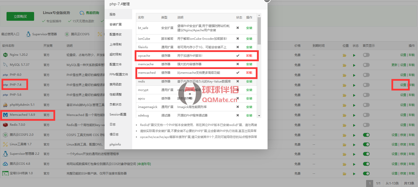Click the PHP-5.6 php icon
Viewport: 418px width, 187px height.
coord(5,95)
